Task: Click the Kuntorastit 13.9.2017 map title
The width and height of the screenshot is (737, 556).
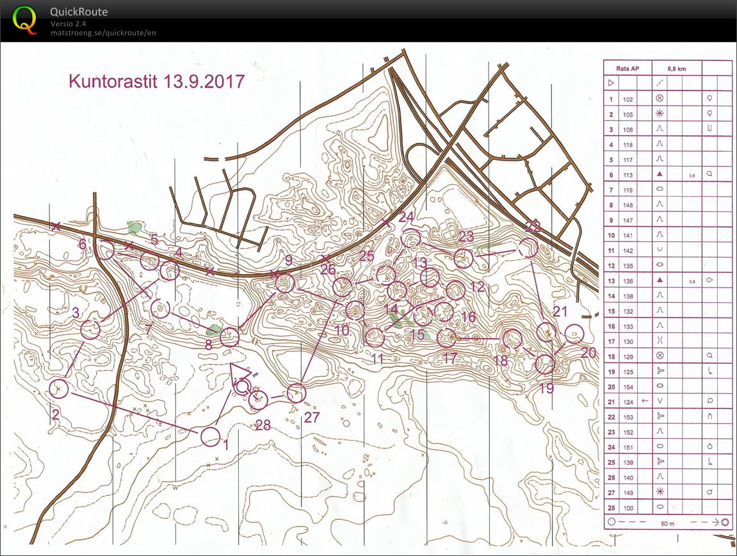Action: click(157, 82)
